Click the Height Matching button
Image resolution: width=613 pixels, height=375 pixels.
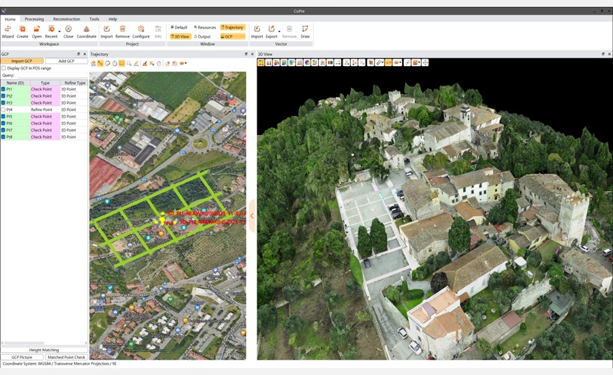point(44,350)
